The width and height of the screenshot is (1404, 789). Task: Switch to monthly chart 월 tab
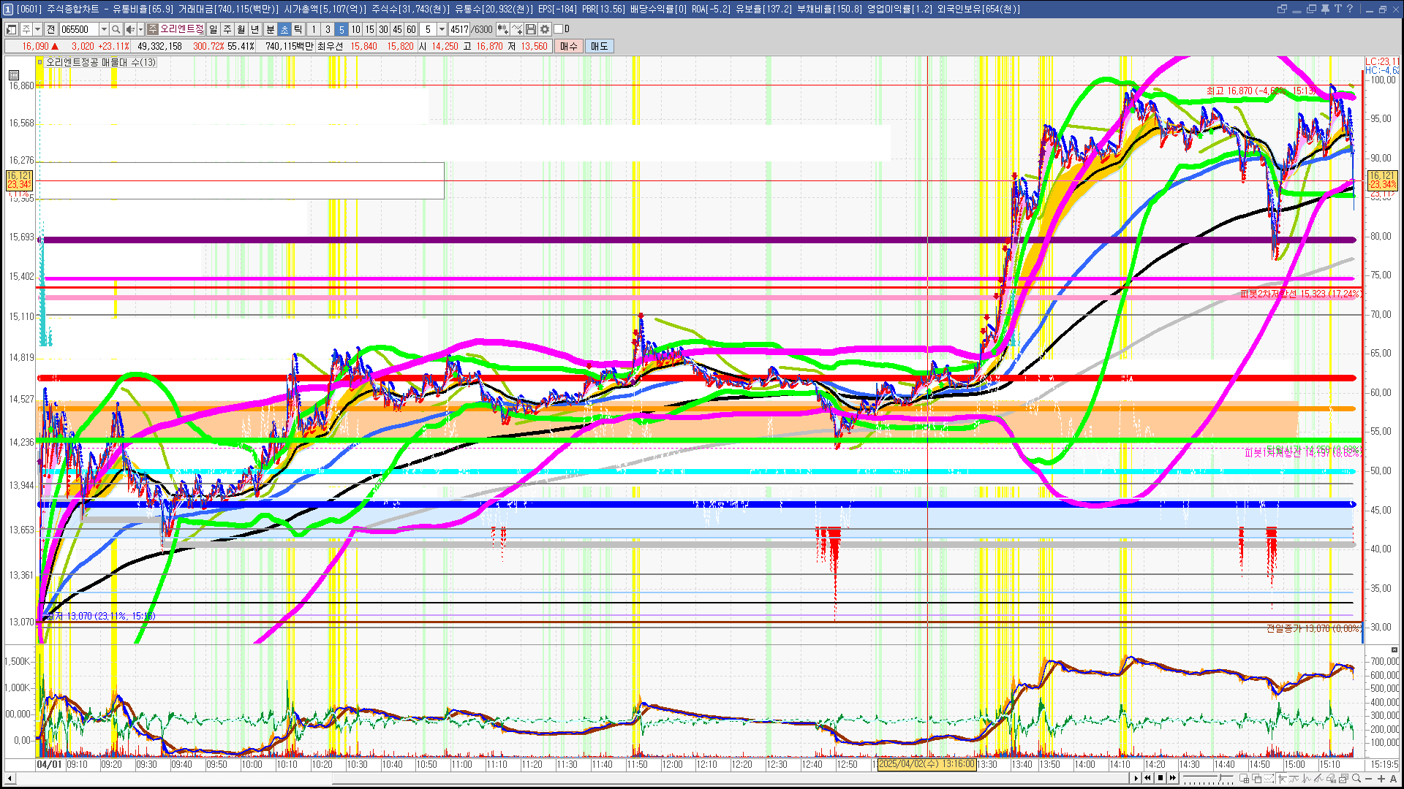(x=241, y=29)
